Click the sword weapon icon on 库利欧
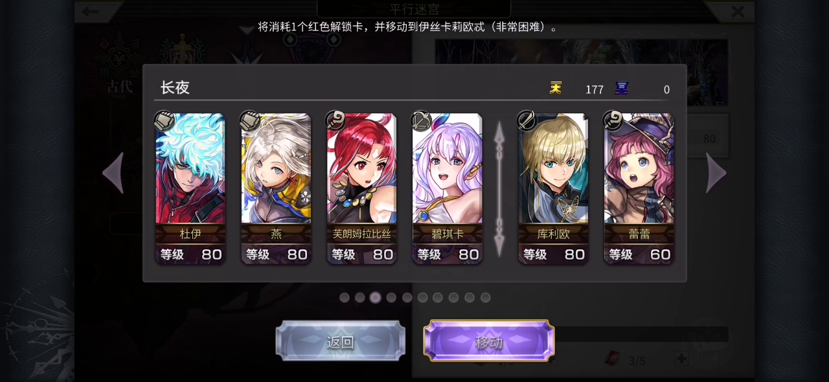The image size is (829, 382). tap(527, 121)
